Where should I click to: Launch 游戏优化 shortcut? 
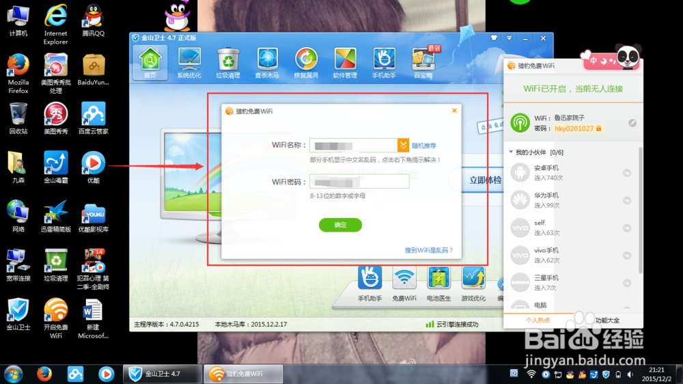click(x=473, y=284)
